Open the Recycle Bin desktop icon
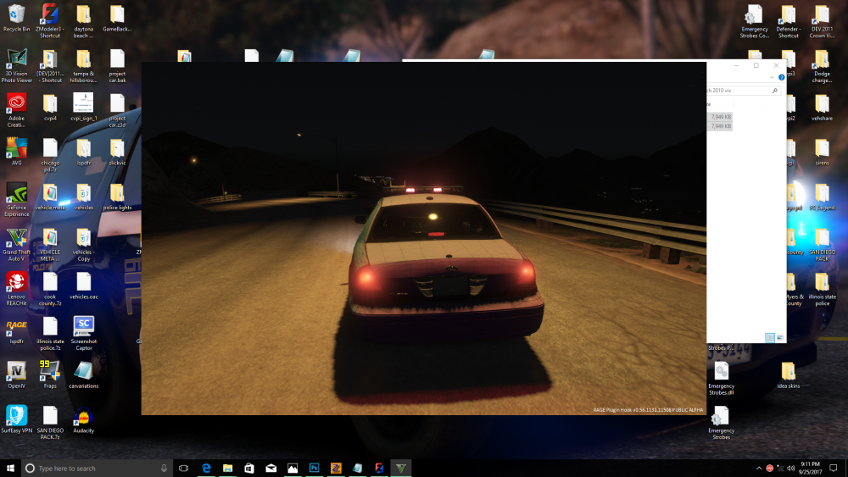This screenshot has height=477, width=848. tap(17, 19)
